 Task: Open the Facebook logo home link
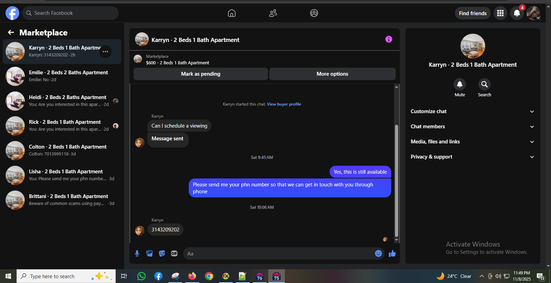pos(12,13)
